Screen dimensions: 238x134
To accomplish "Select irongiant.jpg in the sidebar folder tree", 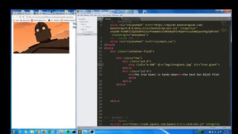I will point(89,32).
